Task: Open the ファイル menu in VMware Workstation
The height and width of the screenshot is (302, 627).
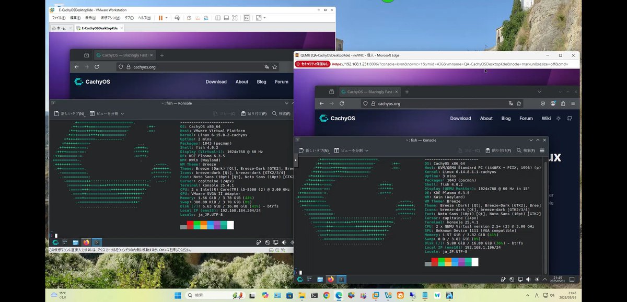Action: [x=58, y=18]
